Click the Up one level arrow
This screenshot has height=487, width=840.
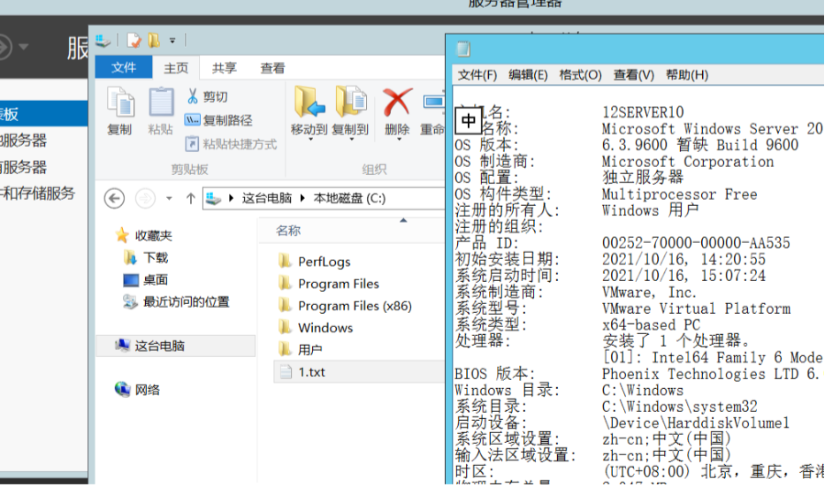(x=190, y=199)
